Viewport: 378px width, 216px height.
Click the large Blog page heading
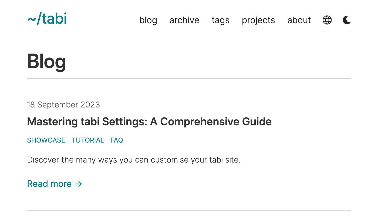46,61
